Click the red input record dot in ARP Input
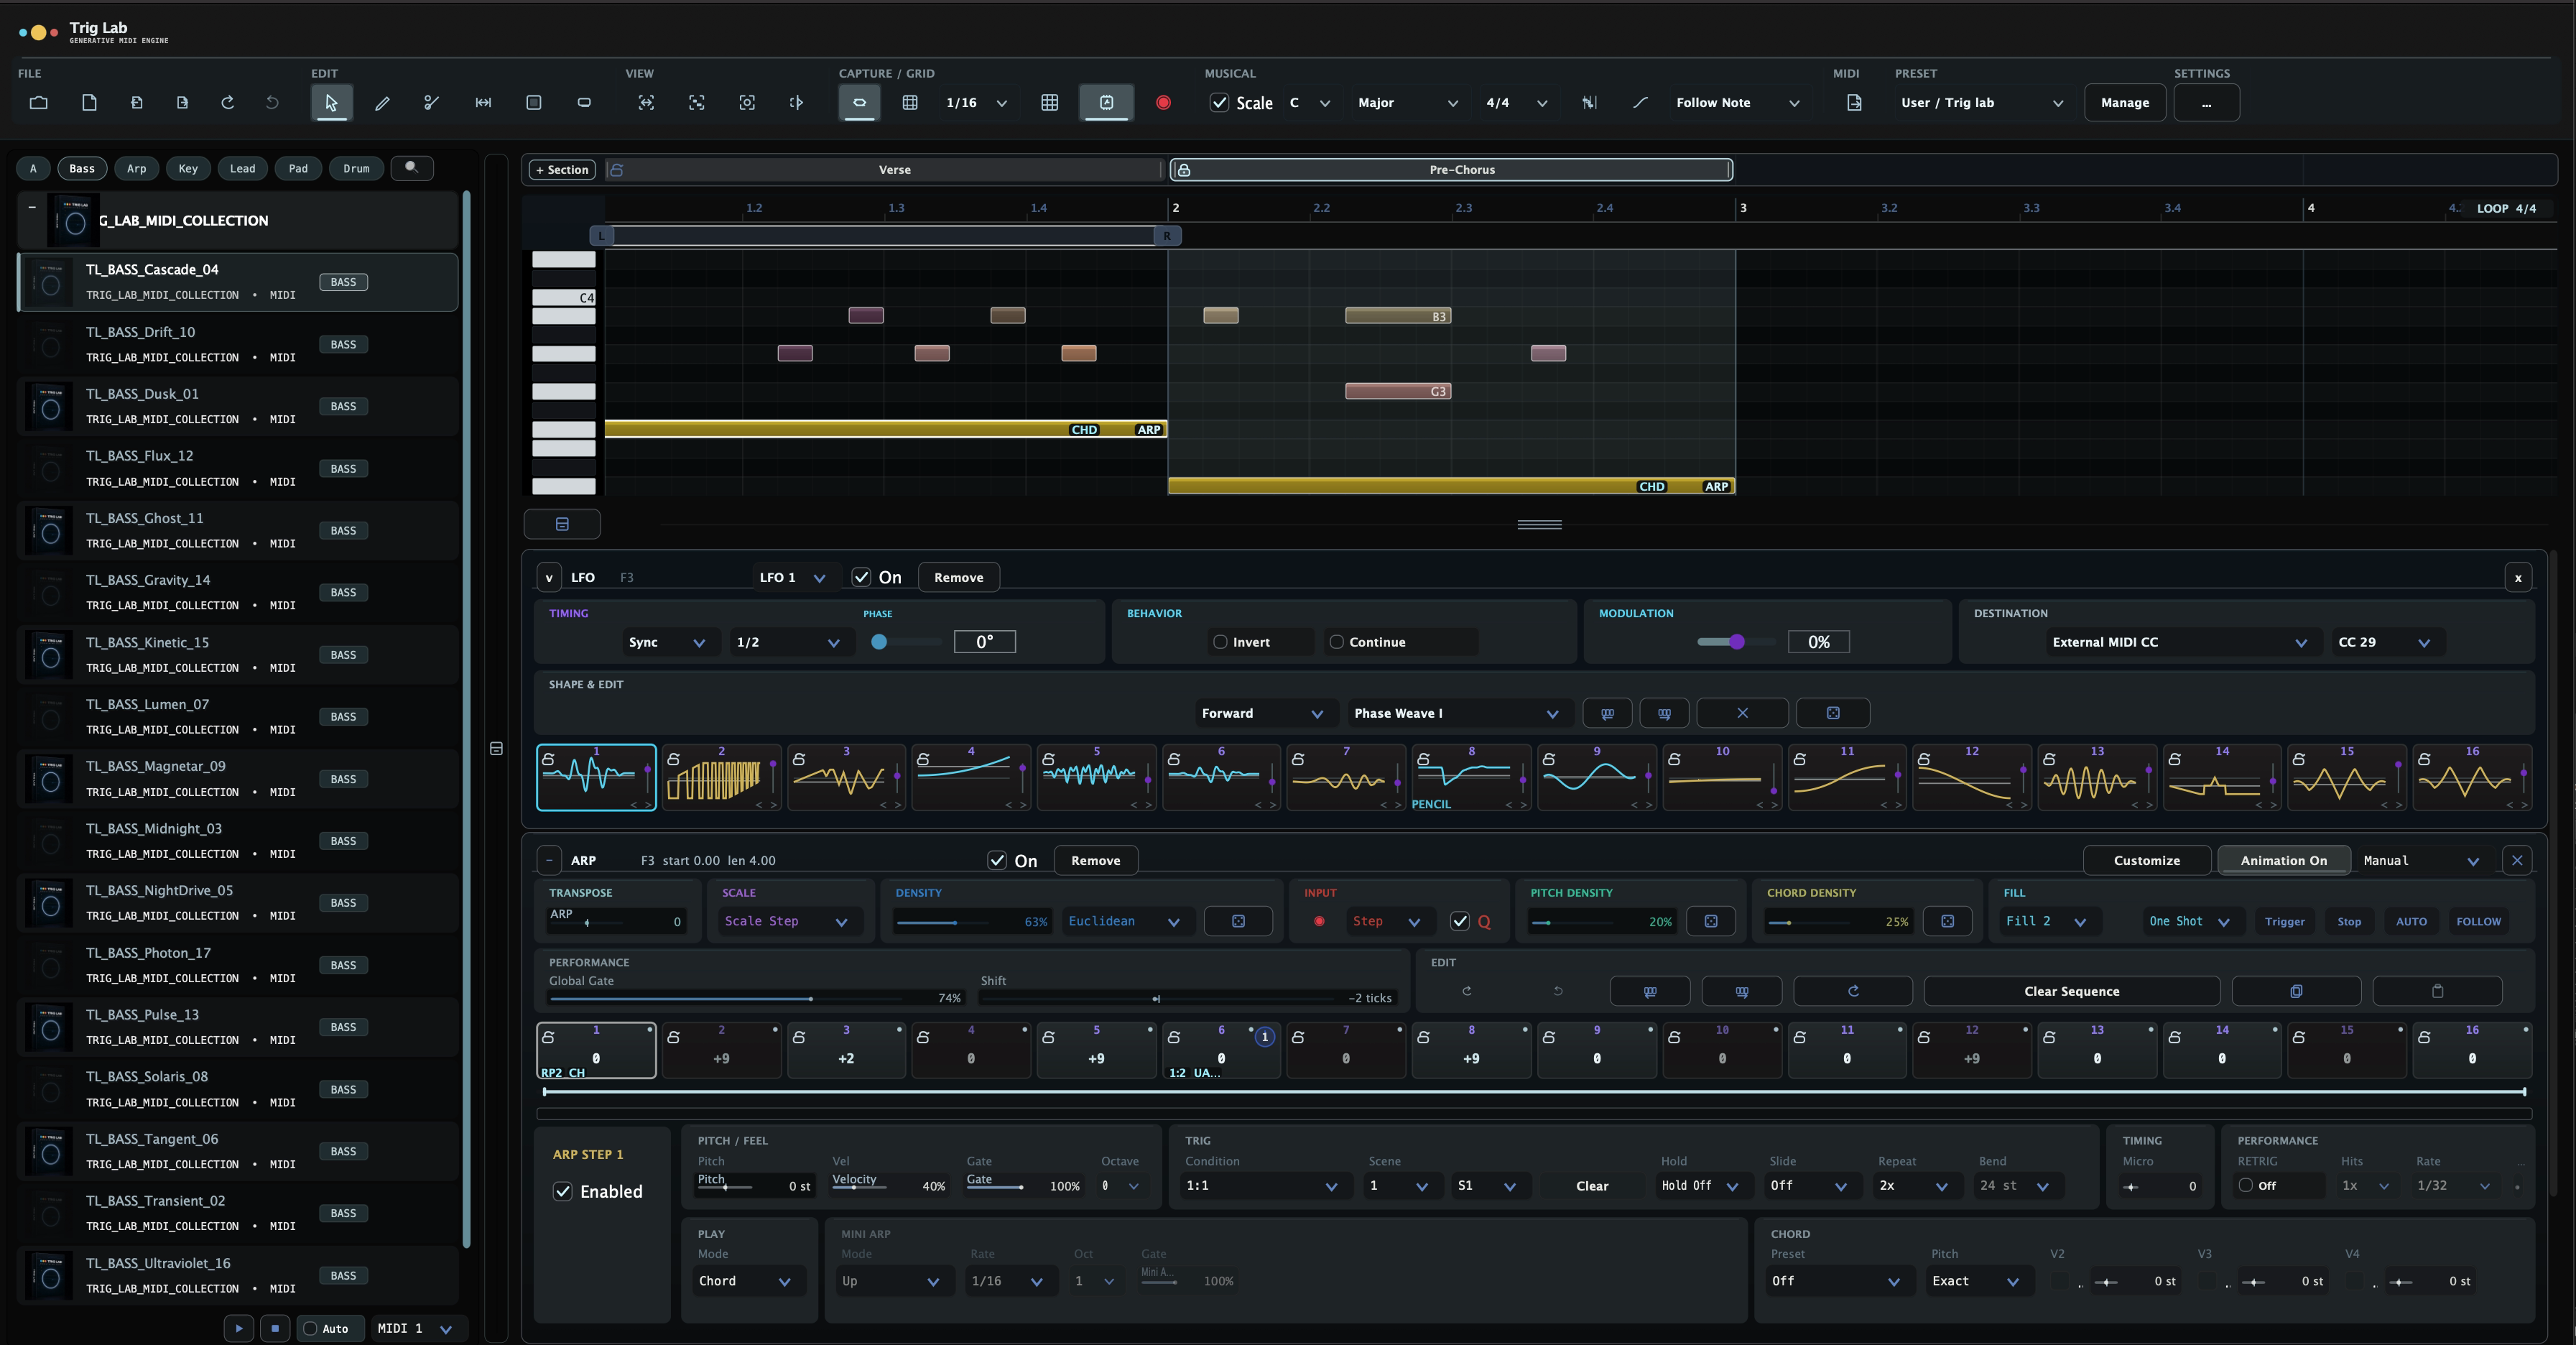Screen dimensions: 2576x1345 pyautogui.click(x=1319, y=921)
